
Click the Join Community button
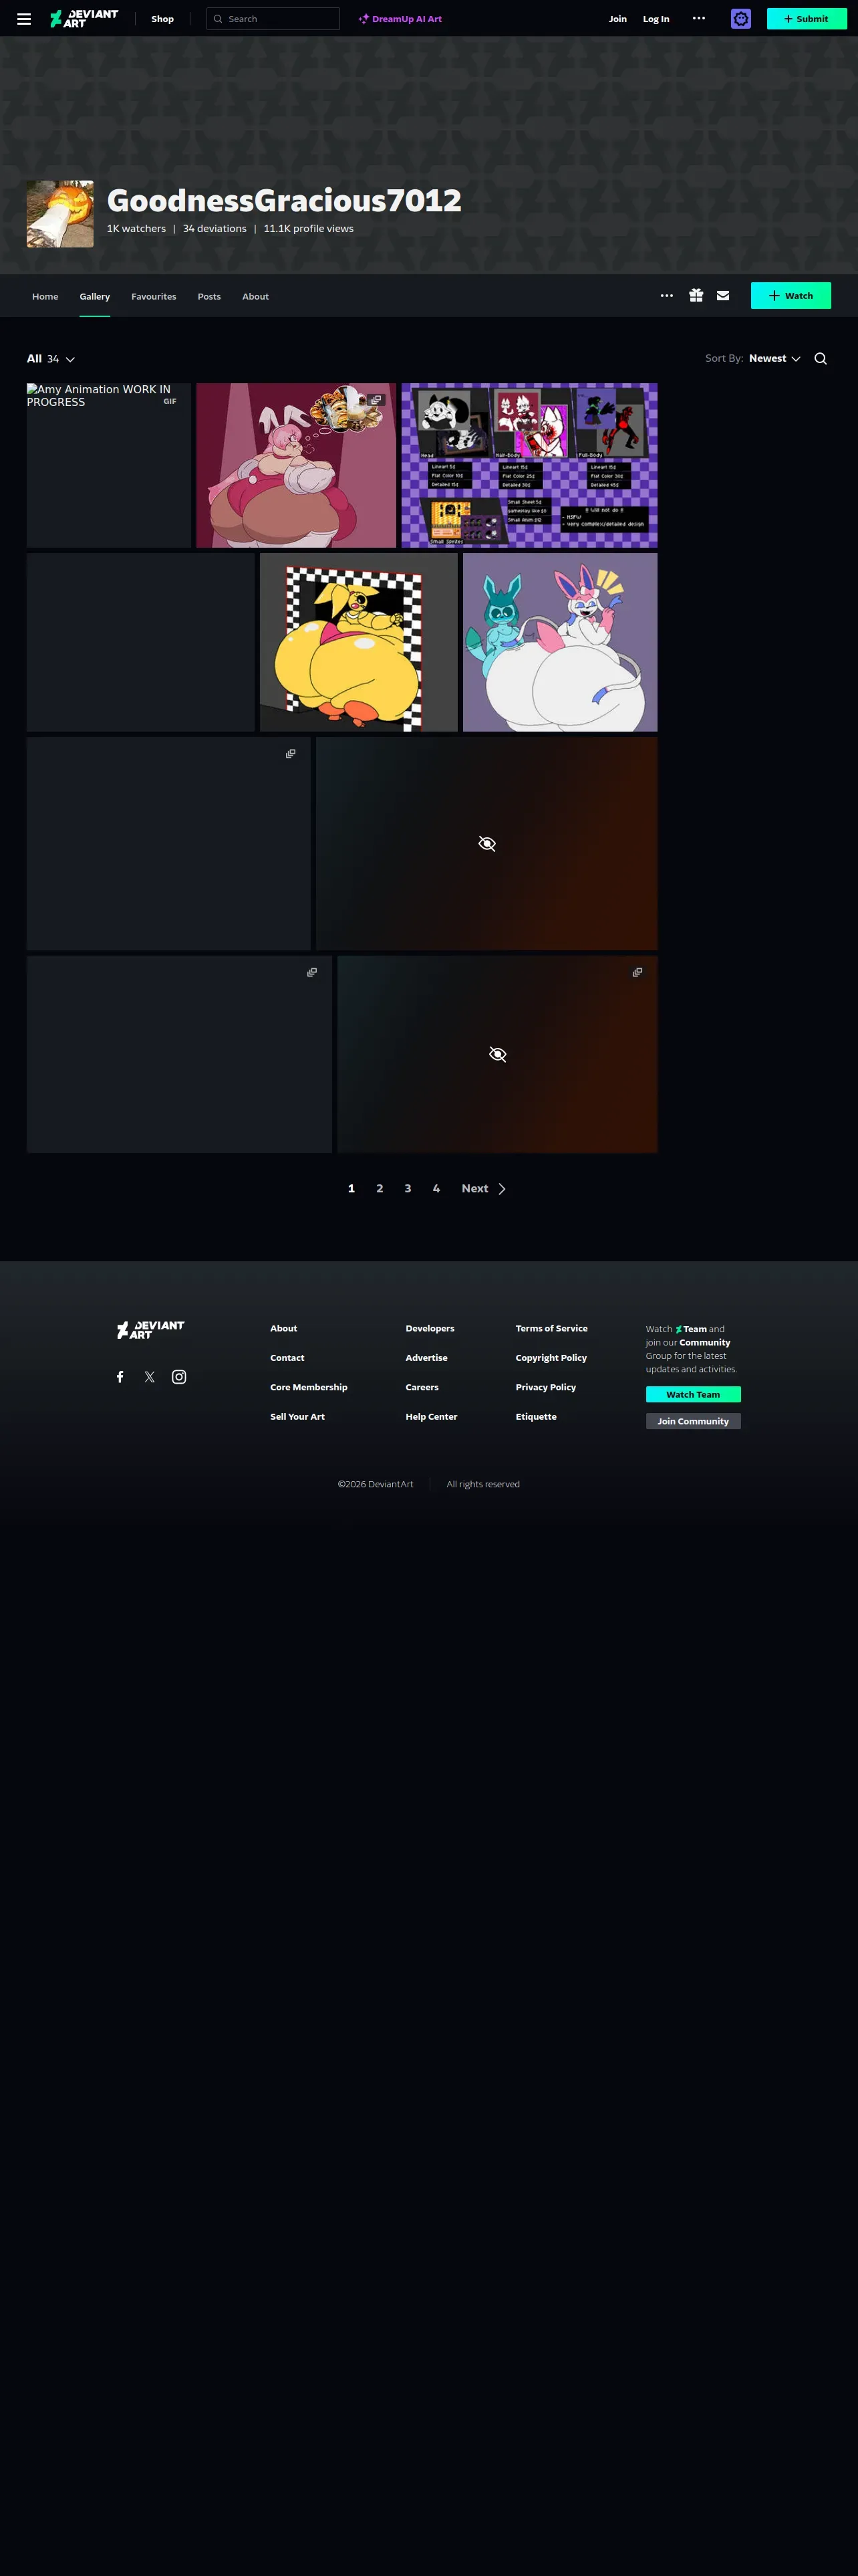click(693, 1421)
